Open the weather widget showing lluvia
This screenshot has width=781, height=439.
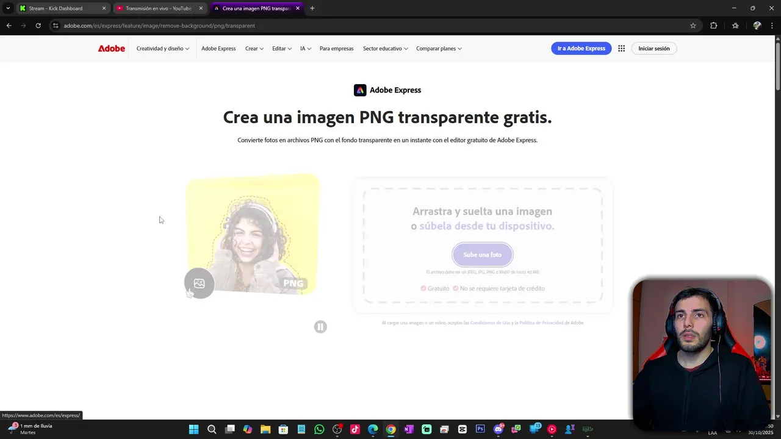pos(31,429)
